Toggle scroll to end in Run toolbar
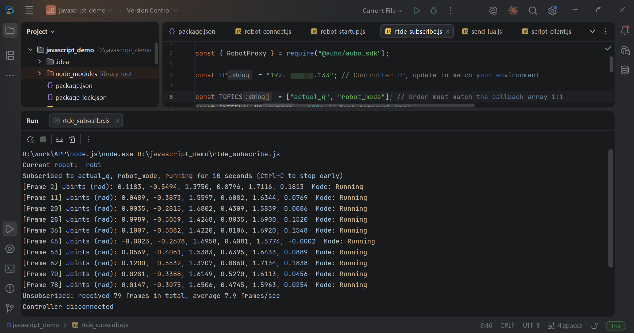634x333 pixels. (59, 139)
